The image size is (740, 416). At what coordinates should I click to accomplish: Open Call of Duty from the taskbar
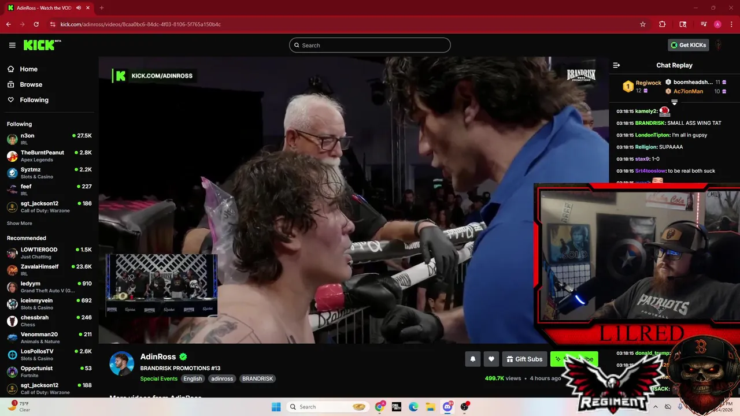tap(397, 407)
